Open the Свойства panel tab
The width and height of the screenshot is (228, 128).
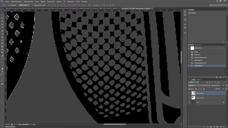[191, 10]
